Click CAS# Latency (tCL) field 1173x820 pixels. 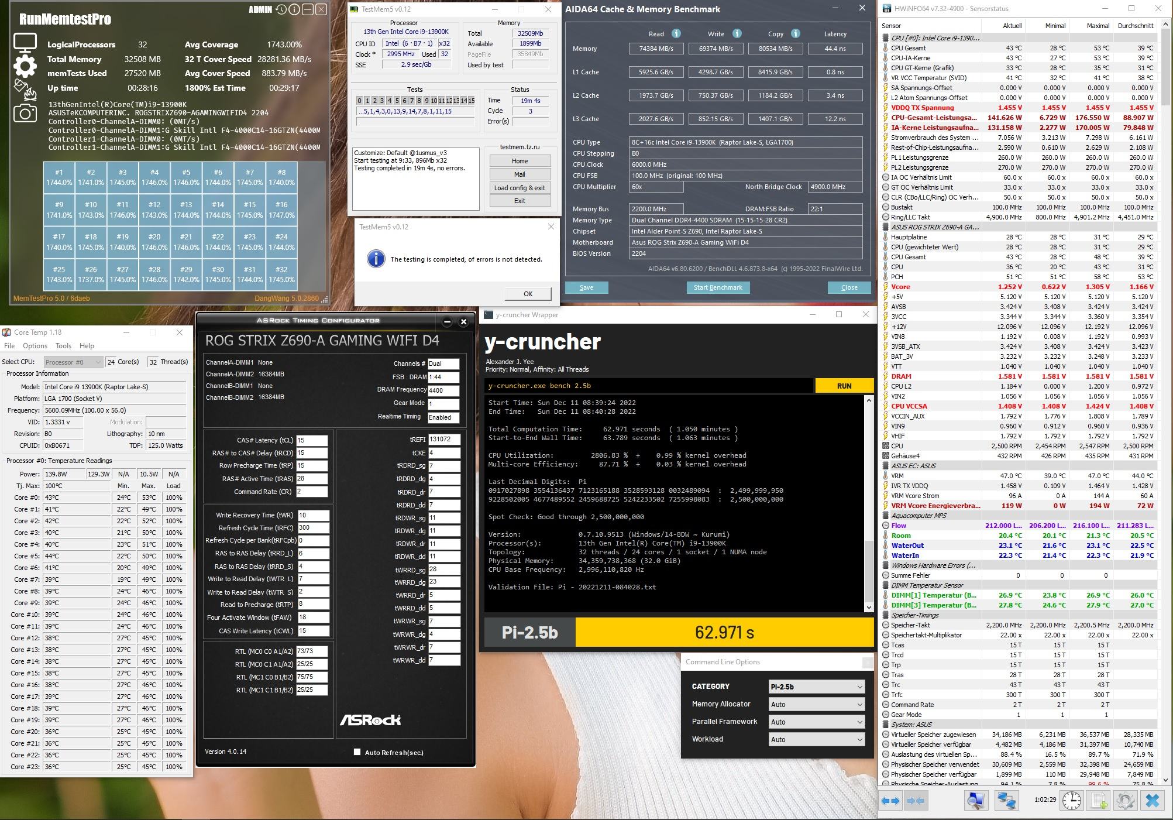312,440
